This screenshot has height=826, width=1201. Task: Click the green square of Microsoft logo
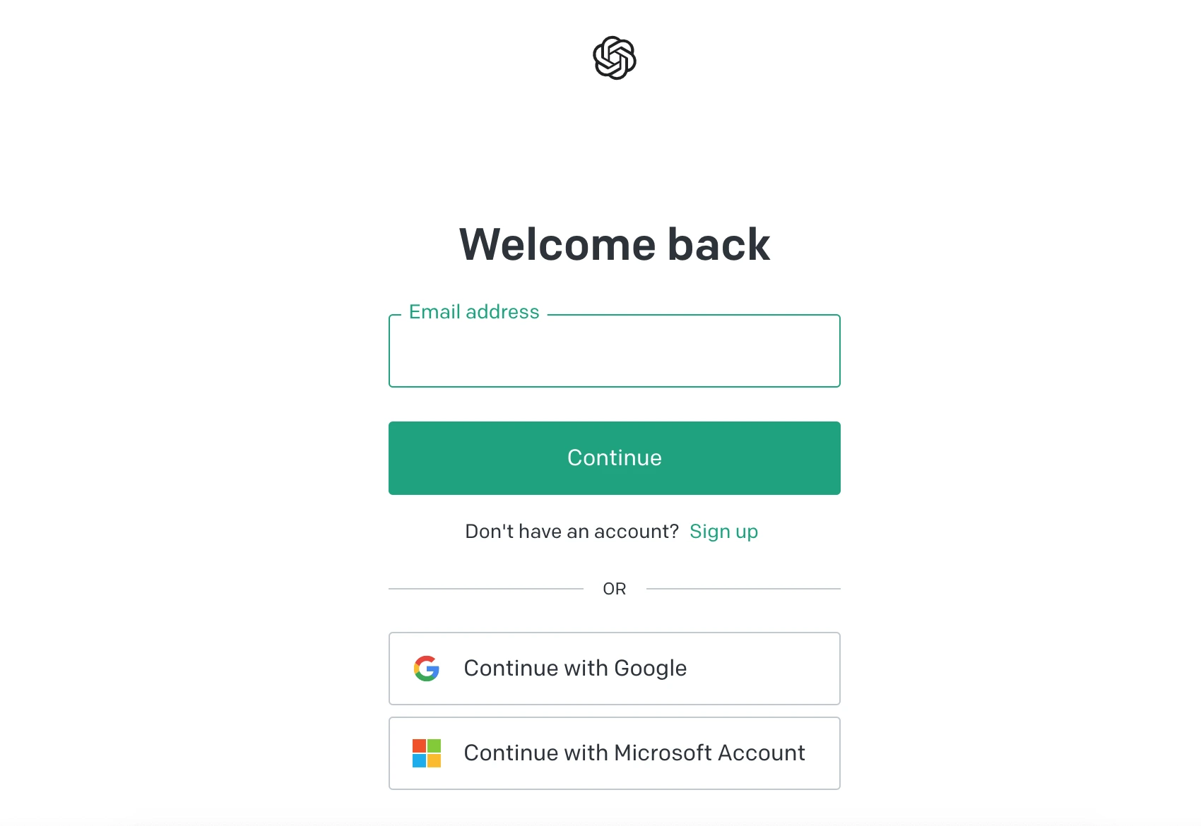(434, 746)
